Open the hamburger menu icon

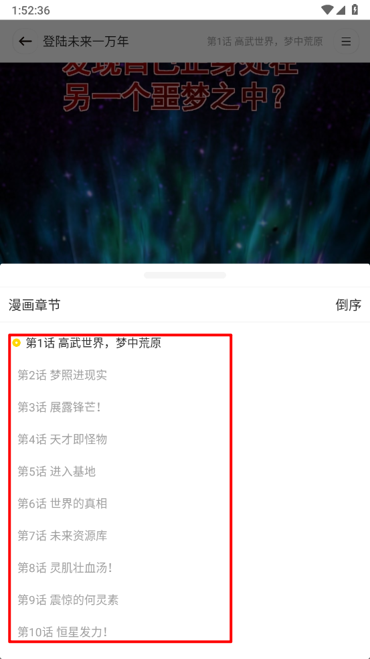click(346, 42)
